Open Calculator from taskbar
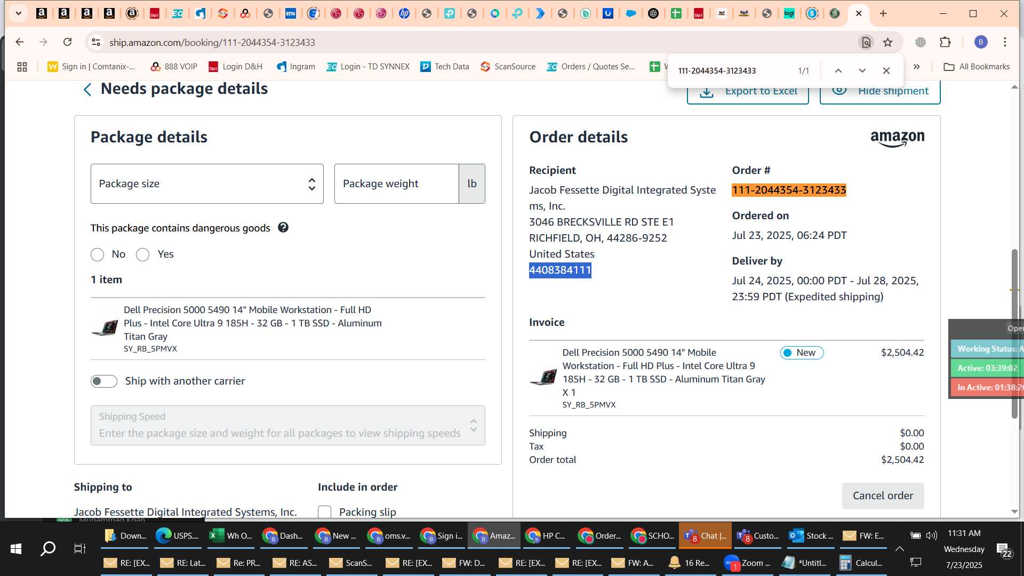Image resolution: width=1024 pixels, height=576 pixels. tap(861, 563)
